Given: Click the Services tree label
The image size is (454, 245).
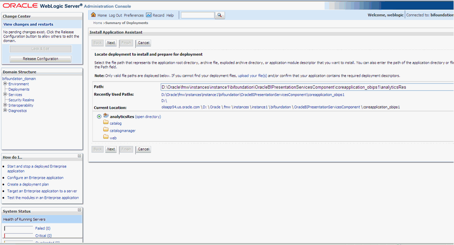Looking at the screenshot, I should pos(15,94).
